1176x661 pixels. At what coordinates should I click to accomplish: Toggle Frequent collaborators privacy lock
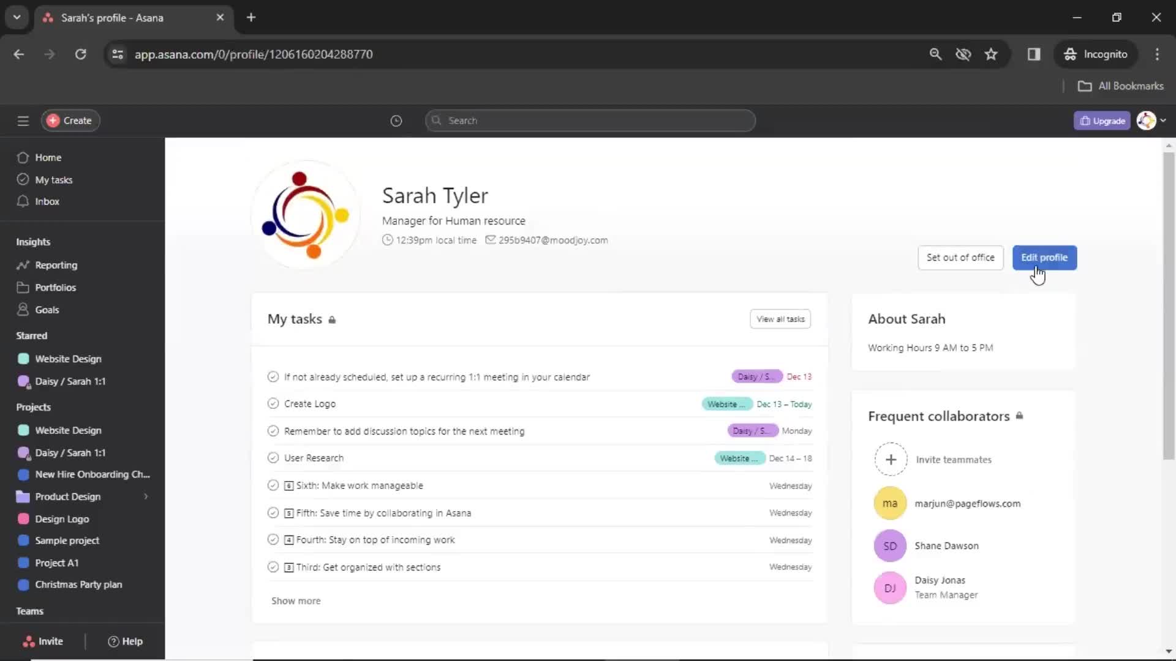click(1019, 416)
